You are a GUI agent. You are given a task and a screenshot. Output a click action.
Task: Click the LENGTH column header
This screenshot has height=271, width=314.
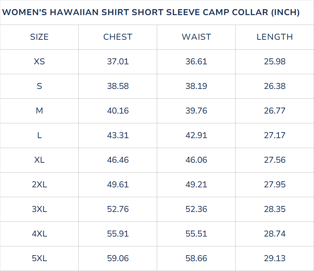pos(275,37)
